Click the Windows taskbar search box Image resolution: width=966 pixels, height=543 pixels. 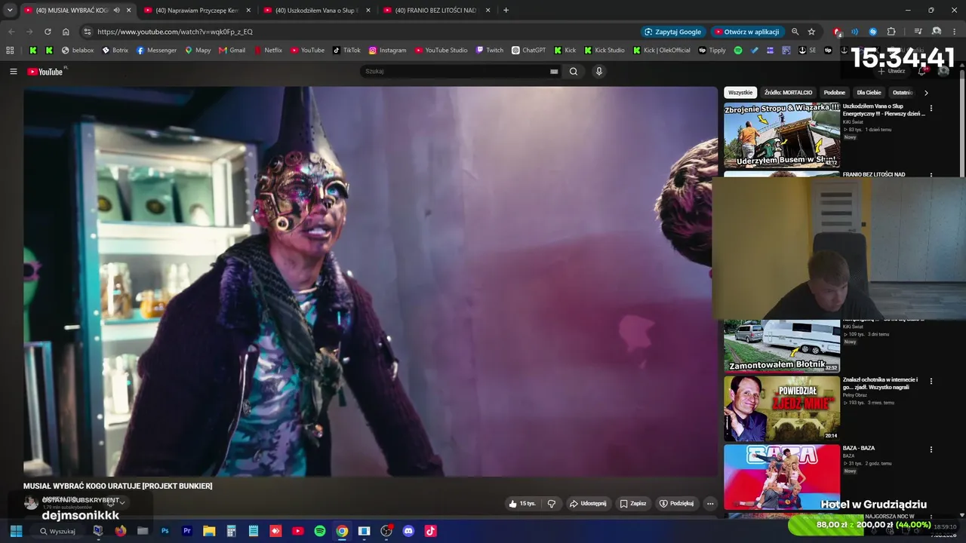58,531
